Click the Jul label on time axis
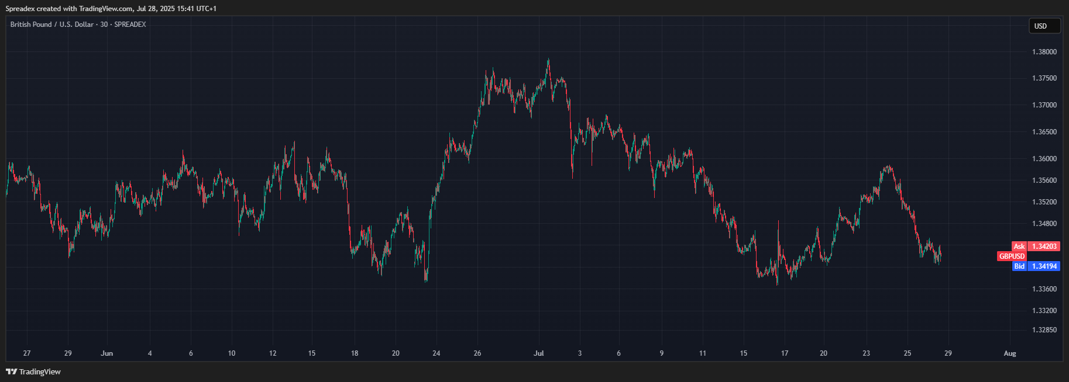 (x=539, y=353)
